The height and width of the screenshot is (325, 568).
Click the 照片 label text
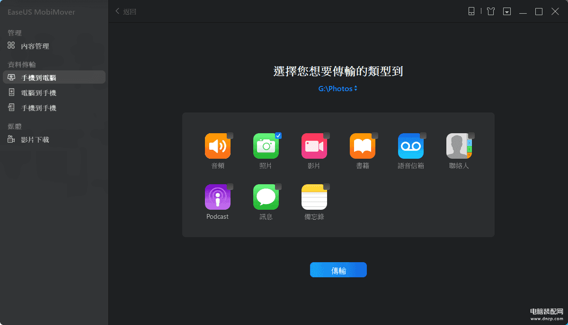266,166
